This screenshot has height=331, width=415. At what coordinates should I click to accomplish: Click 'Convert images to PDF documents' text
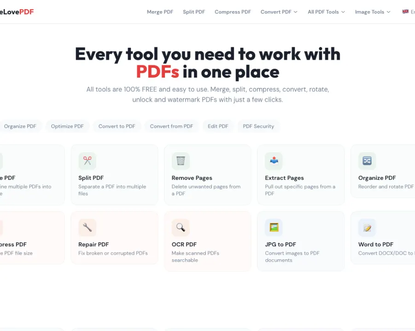click(x=292, y=257)
